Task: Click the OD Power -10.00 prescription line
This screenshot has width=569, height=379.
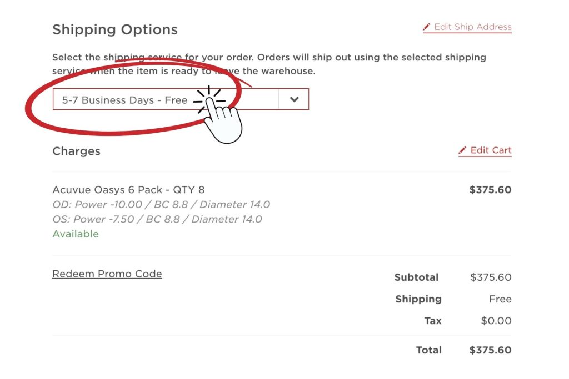Action: coord(161,205)
